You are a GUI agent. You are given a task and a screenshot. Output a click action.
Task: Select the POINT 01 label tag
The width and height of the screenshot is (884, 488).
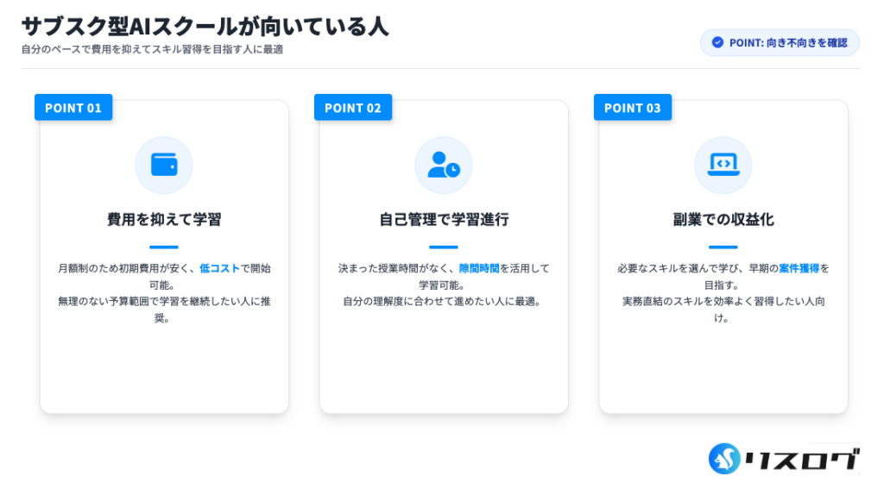click(73, 108)
